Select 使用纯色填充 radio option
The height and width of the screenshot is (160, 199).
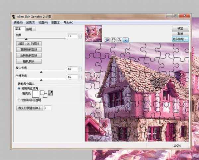pyautogui.click(x=19, y=88)
